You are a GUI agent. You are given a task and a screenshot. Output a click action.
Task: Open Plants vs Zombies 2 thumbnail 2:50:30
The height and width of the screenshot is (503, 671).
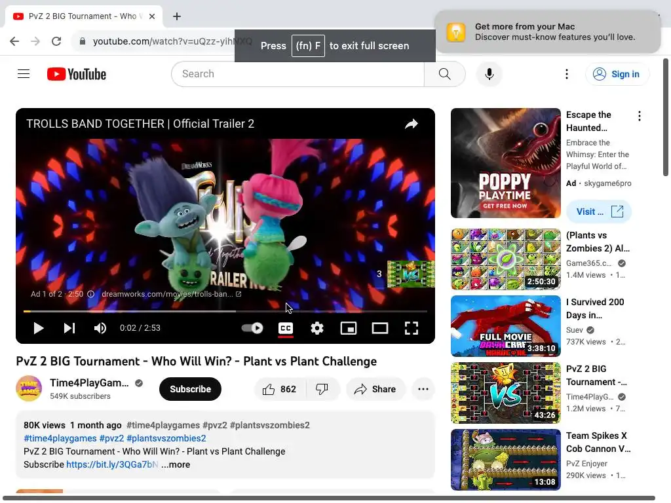505,259
